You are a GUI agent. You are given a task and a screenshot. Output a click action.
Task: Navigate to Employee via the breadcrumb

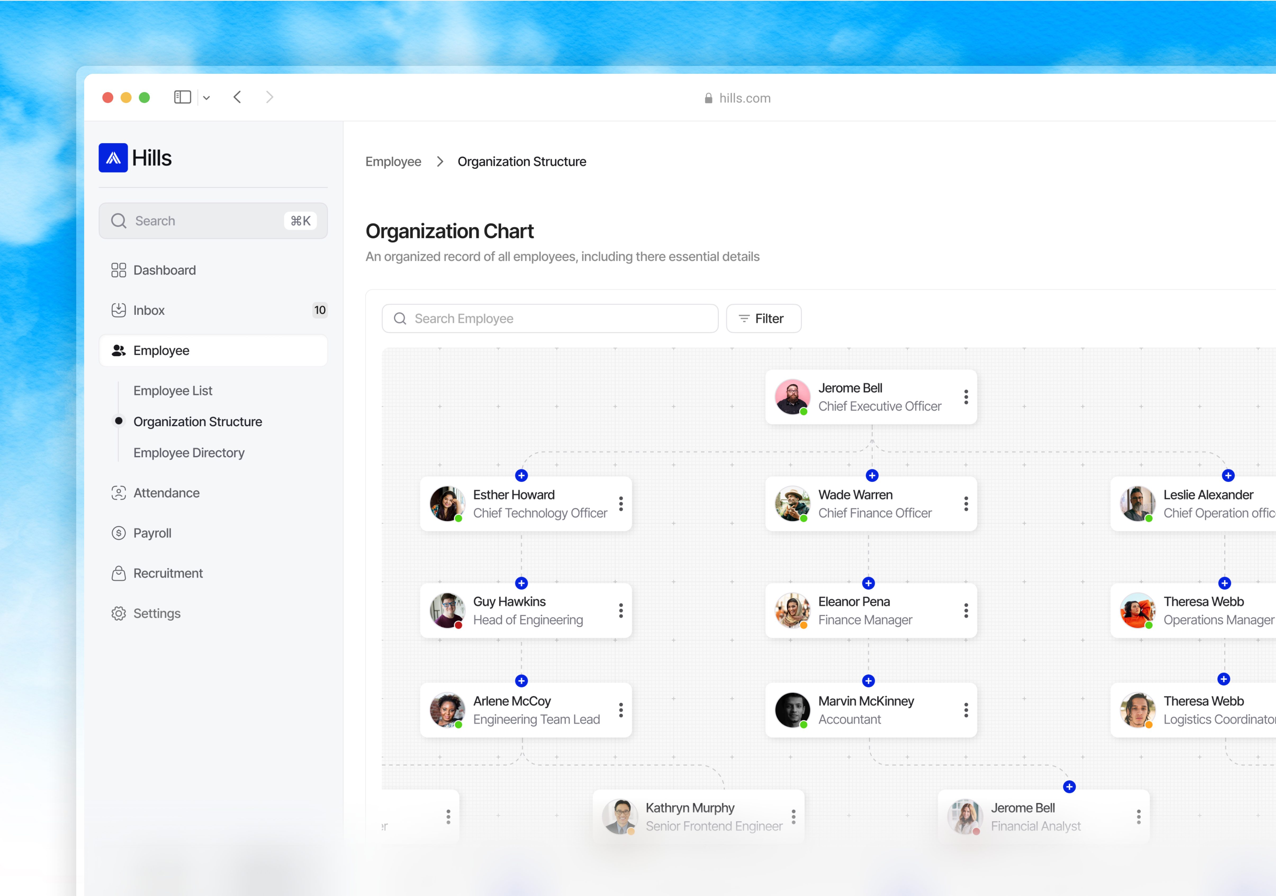[393, 161]
